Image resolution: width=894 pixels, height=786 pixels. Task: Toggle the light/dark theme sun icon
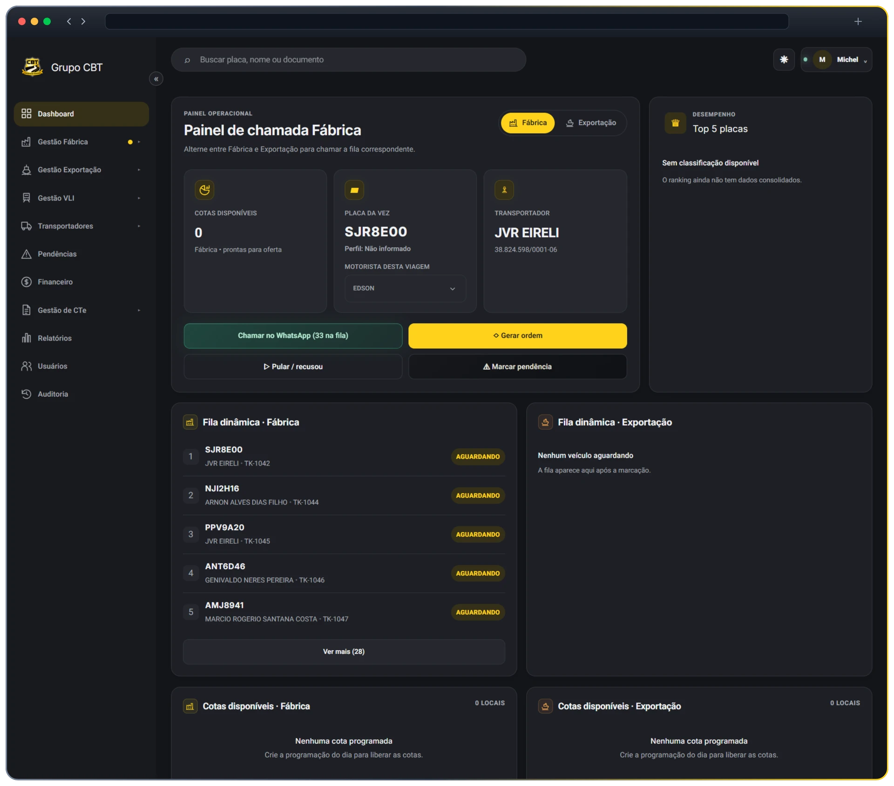[784, 60]
